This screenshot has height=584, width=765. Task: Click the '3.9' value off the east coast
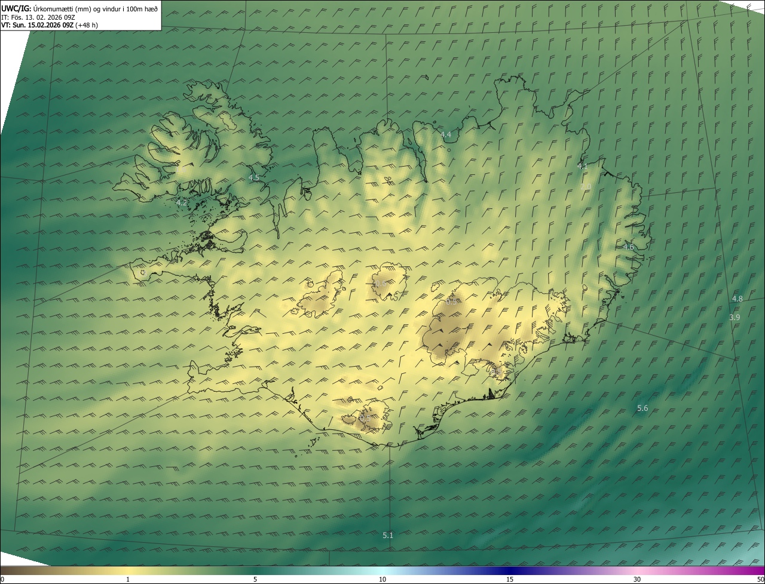pyautogui.click(x=735, y=318)
